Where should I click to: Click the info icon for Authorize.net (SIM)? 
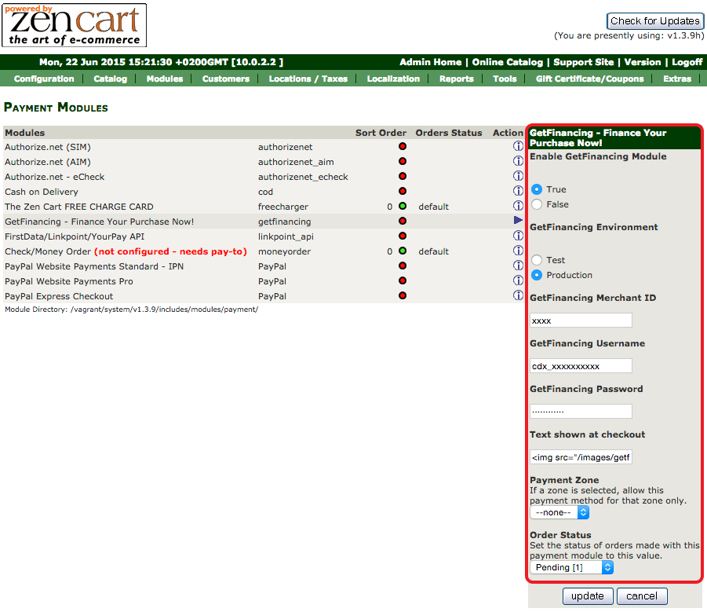point(518,146)
